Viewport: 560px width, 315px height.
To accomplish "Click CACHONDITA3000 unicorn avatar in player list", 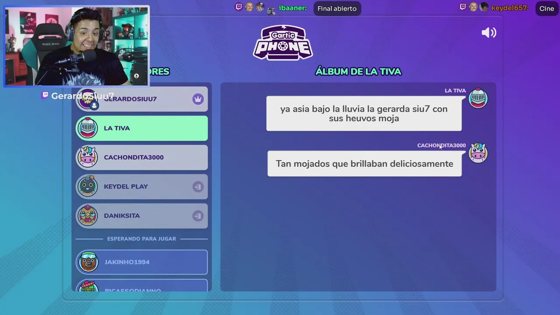I will pos(87,157).
